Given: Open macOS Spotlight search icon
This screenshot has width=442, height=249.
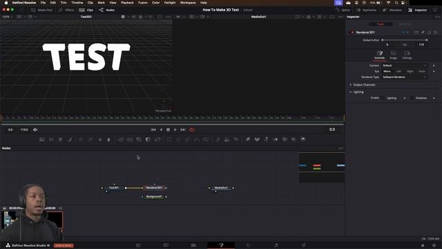Looking at the screenshot, I should (396, 3).
